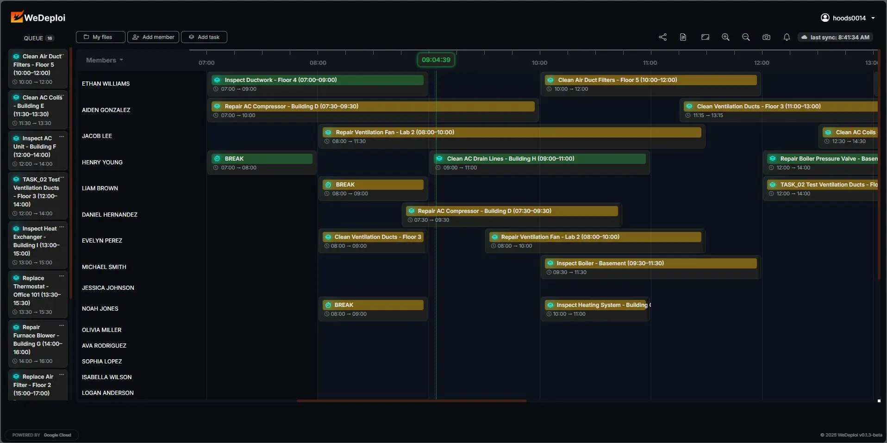Open My files
The width and height of the screenshot is (887, 443).
100,37
